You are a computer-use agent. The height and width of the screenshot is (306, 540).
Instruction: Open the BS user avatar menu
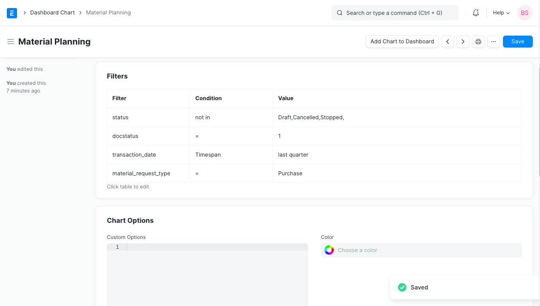click(524, 13)
